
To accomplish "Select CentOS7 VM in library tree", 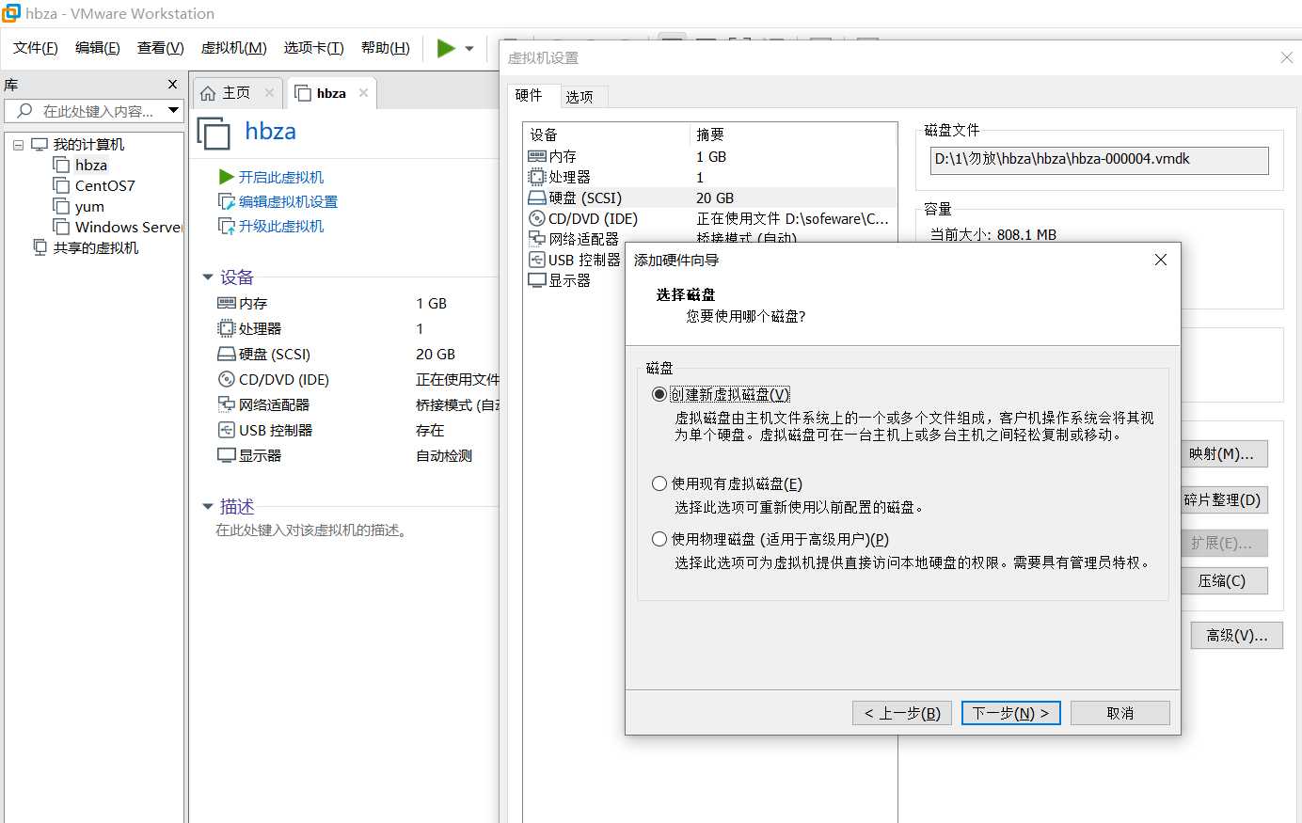I will click(104, 185).
